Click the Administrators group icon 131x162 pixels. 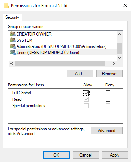tap(13, 46)
